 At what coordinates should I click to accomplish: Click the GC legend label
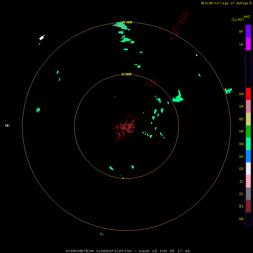click(x=241, y=194)
